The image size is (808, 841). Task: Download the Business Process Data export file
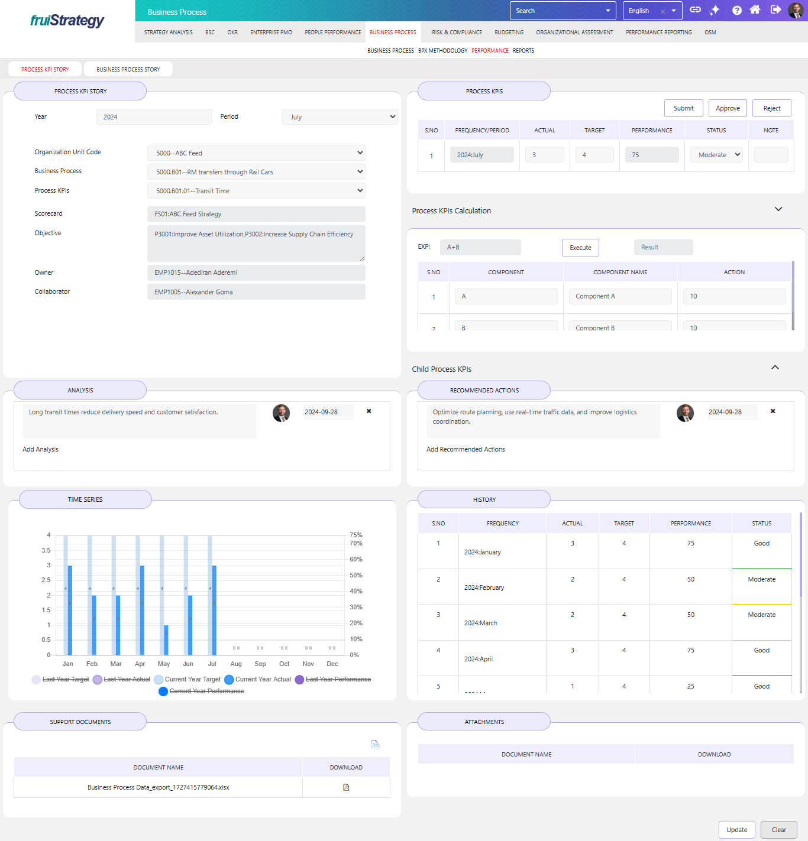point(346,787)
